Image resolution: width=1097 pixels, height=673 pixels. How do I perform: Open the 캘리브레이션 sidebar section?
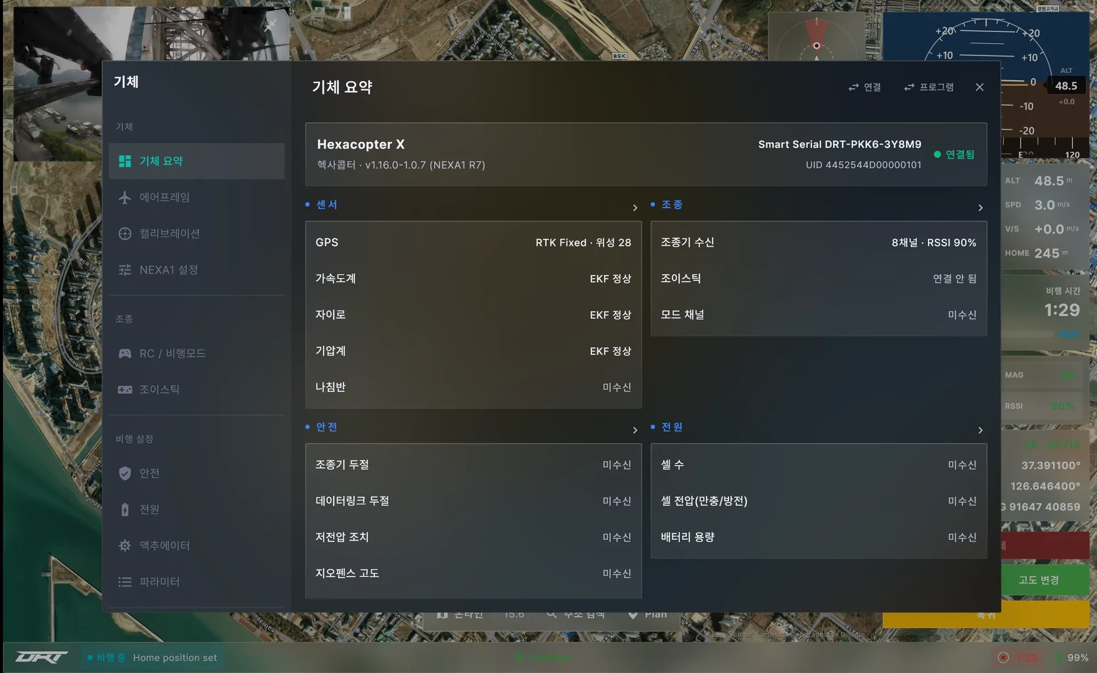(196, 233)
